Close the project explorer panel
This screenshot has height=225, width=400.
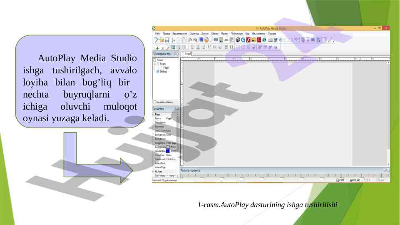click(x=178, y=54)
